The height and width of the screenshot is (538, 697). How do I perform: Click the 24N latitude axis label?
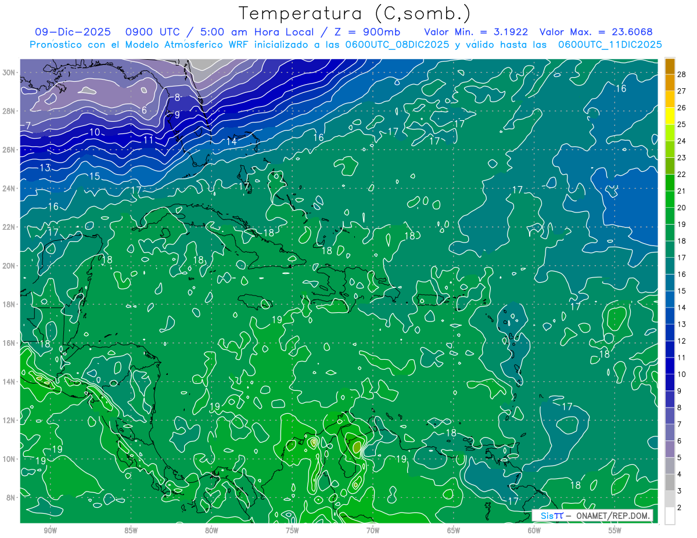[x=9, y=189]
